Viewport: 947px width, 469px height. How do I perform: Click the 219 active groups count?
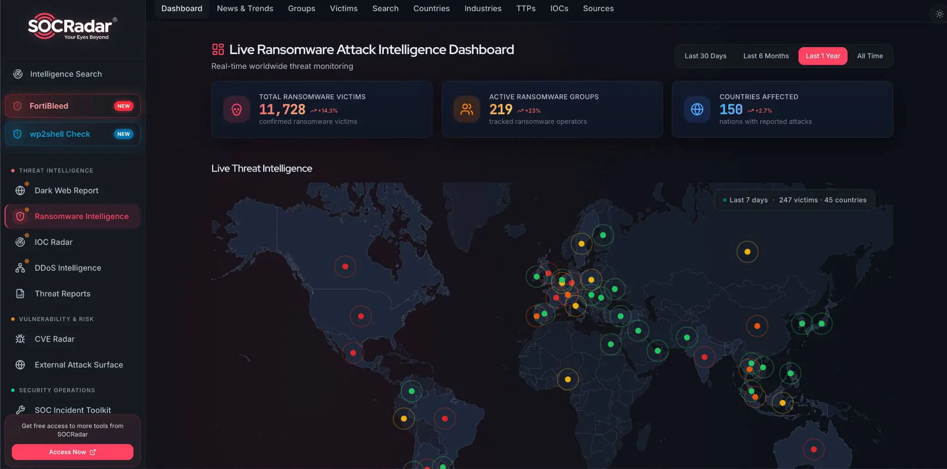501,110
